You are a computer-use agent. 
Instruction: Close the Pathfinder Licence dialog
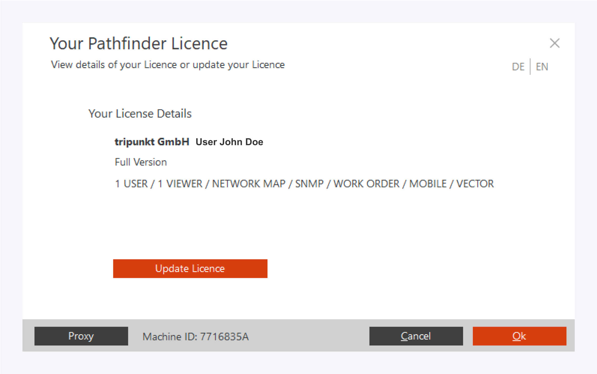555,43
